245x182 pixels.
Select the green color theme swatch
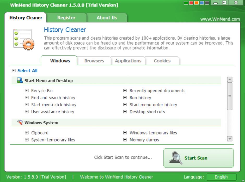pyautogui.click(x=186, y=3)
